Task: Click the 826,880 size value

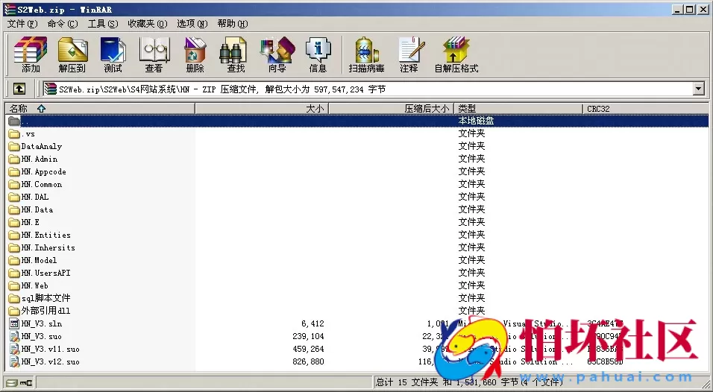Action: 308,362
